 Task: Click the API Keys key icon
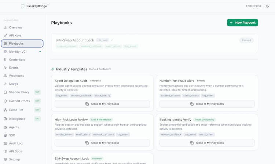click(x=5, y=35)
